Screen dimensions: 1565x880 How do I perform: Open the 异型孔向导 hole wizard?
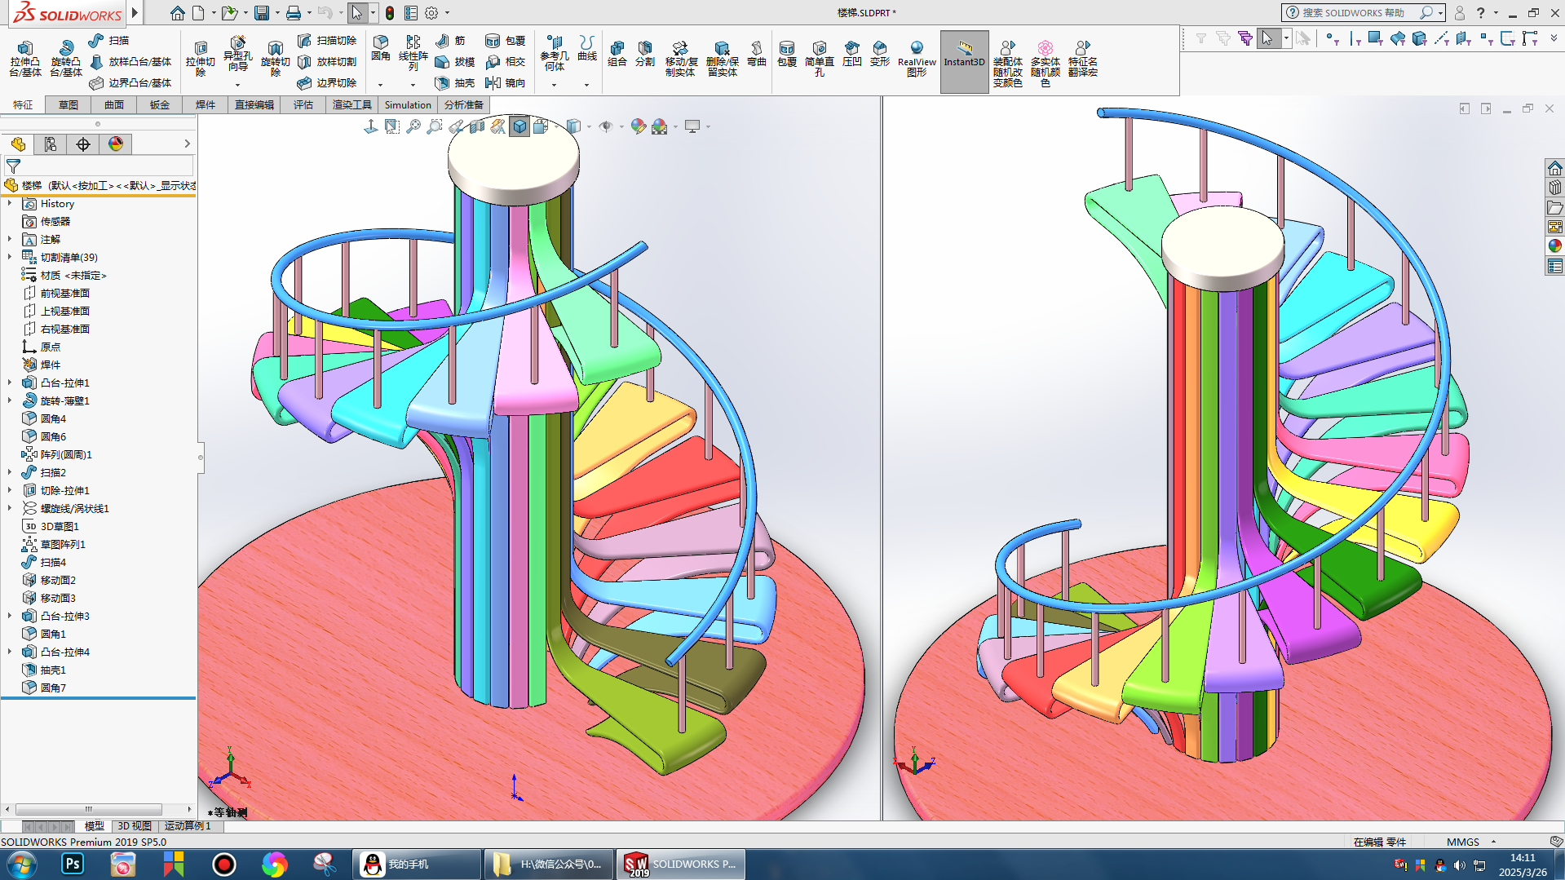pyautogui.click(x=237, y=54)
